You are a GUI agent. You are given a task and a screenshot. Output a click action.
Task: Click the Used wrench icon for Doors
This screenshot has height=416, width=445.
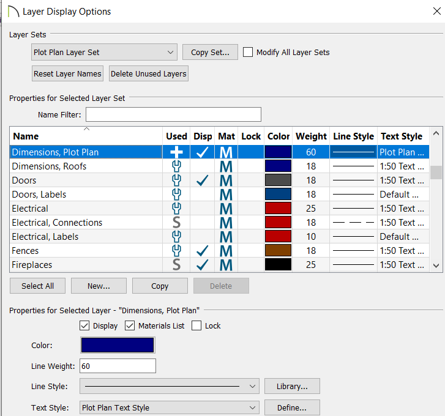[x=176, y=180]
